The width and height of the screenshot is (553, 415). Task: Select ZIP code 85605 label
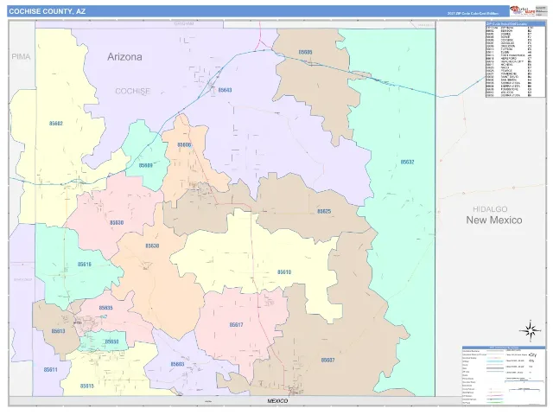pyautogui.click(x=305, y=52)
